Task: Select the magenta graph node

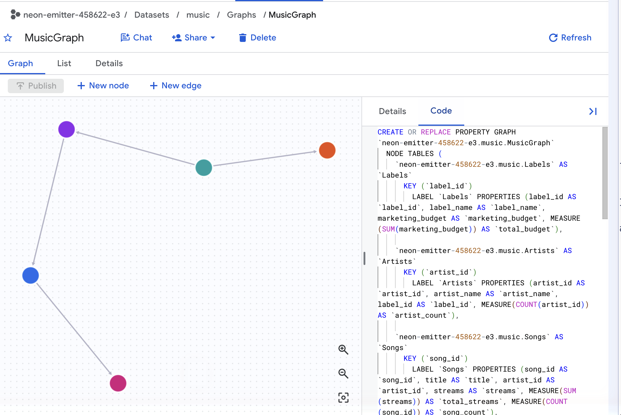Action: (x=118, y=383)
